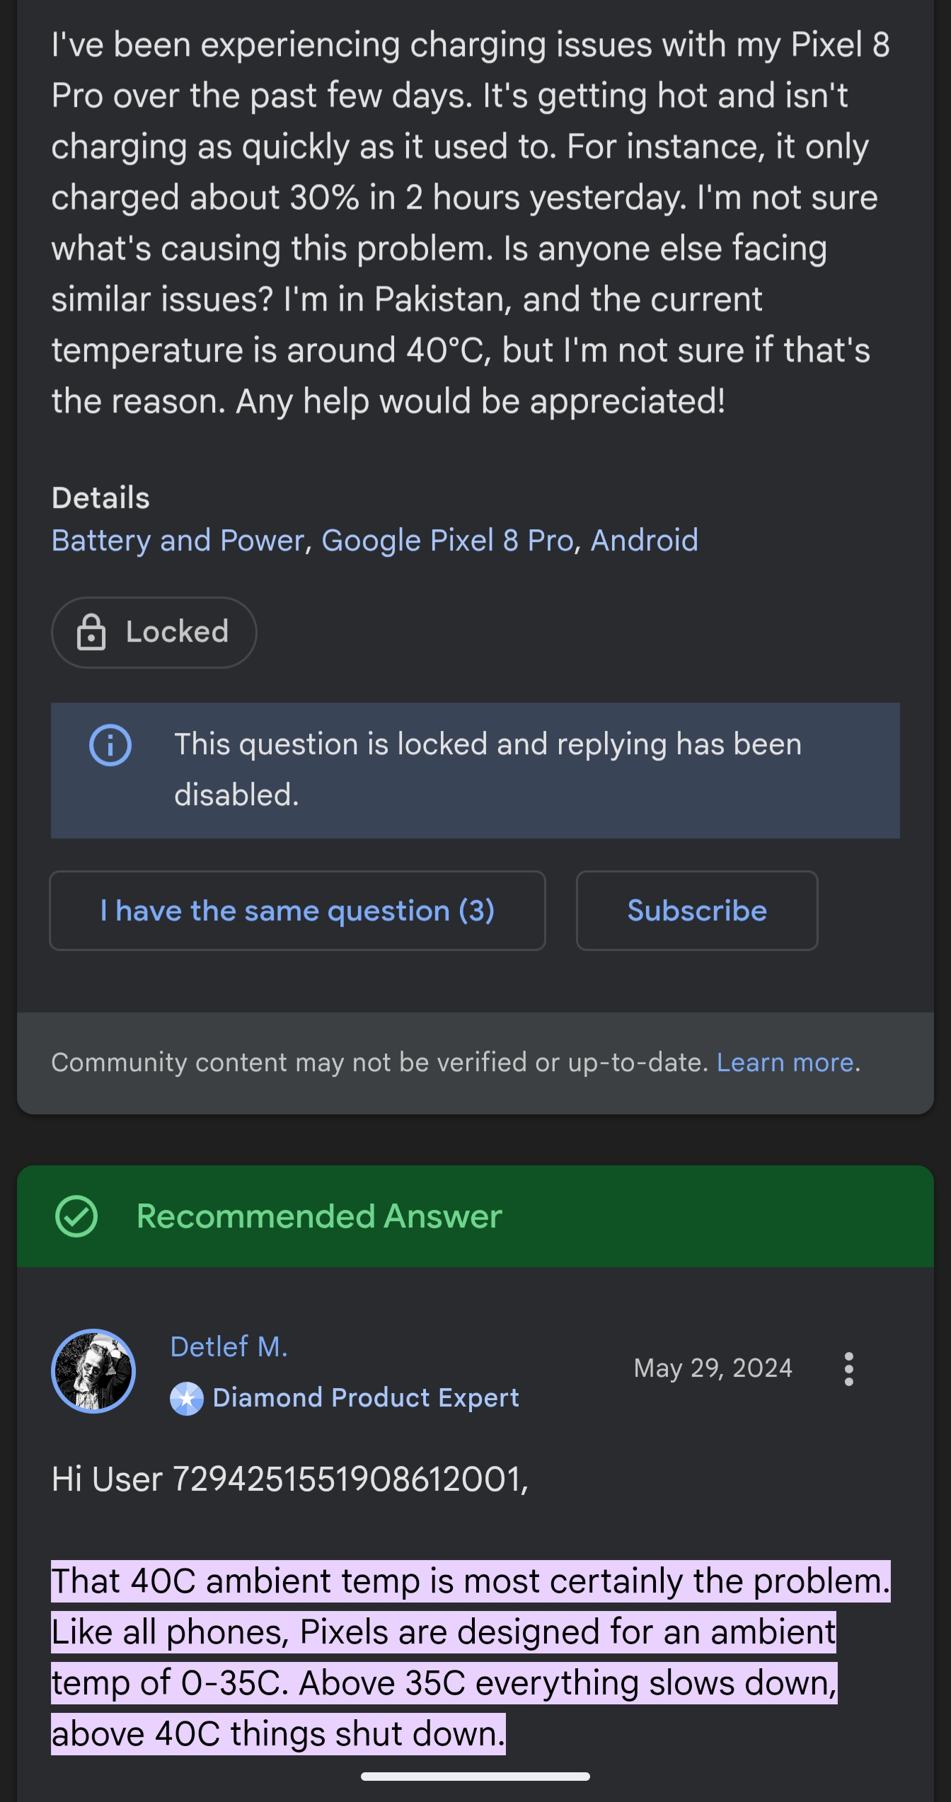Click the Locked status chip
Screen dimensions: 951x1802
pyautogui.click(x=154, y=633)
